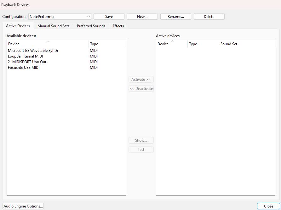Select Microsoft GS Wavetable Synth device
This screenshot has width=281, height=210.
(66, 51)
